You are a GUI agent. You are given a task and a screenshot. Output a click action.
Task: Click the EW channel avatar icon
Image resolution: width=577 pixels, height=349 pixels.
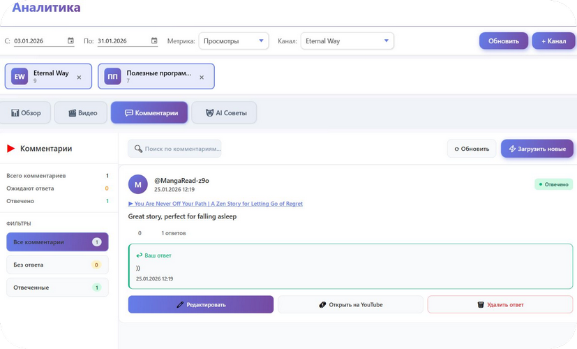(x=20, y=77)
